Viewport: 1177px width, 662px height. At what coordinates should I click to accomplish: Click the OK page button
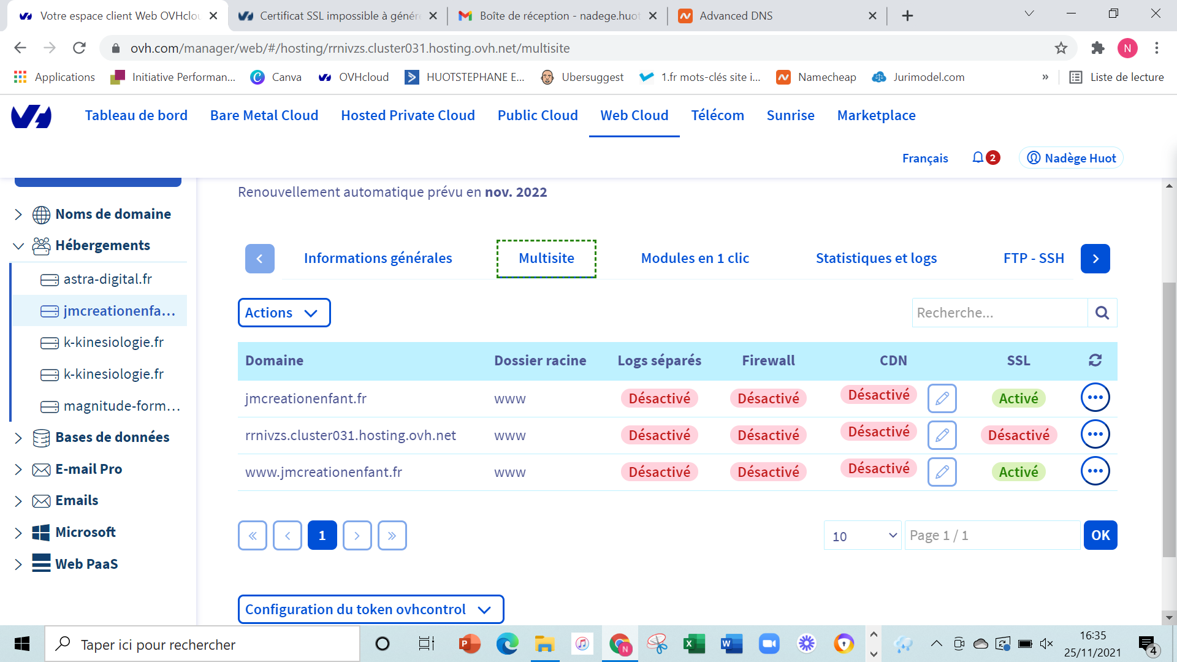1100,535
